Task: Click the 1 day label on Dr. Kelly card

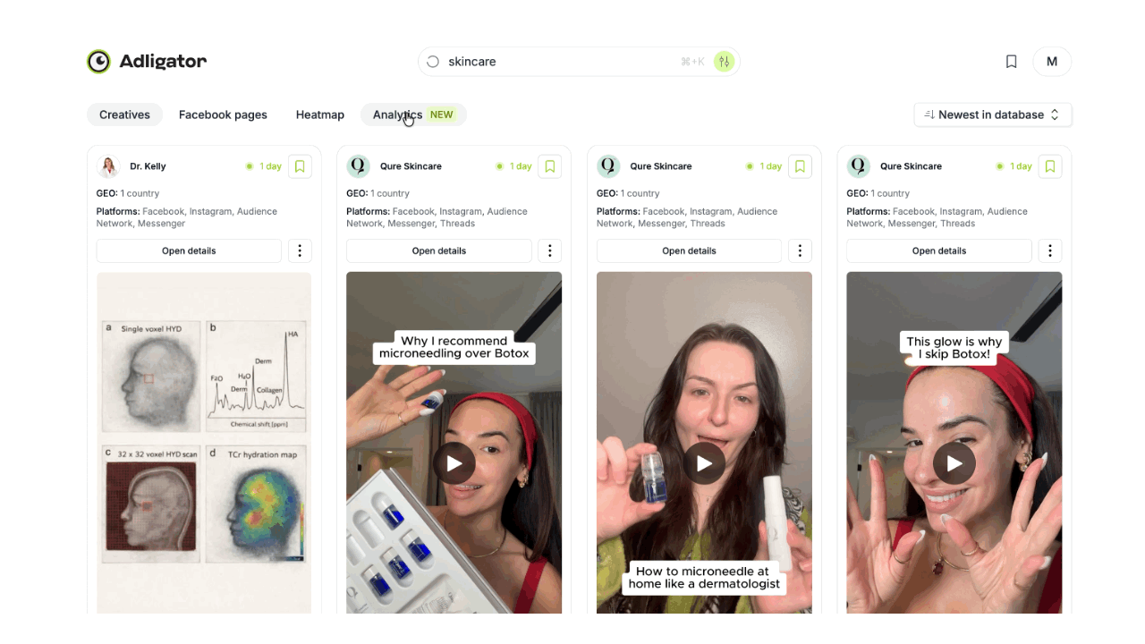Action: (270, 166)
